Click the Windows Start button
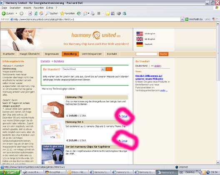220x175 pixels. [x=10, y=173]
